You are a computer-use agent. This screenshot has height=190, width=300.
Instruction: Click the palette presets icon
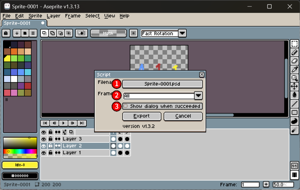(25, 33)
